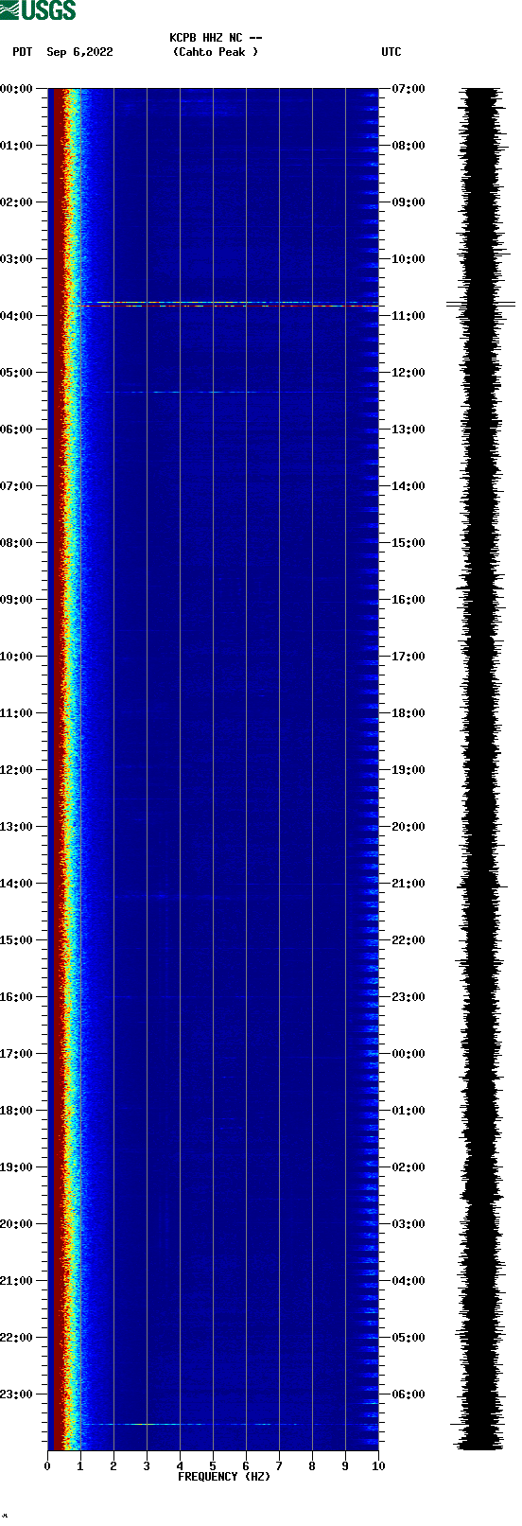Click the 11:00 UTC time label
The width and height of the screenshot is (522, 1526).
point(409,316)
